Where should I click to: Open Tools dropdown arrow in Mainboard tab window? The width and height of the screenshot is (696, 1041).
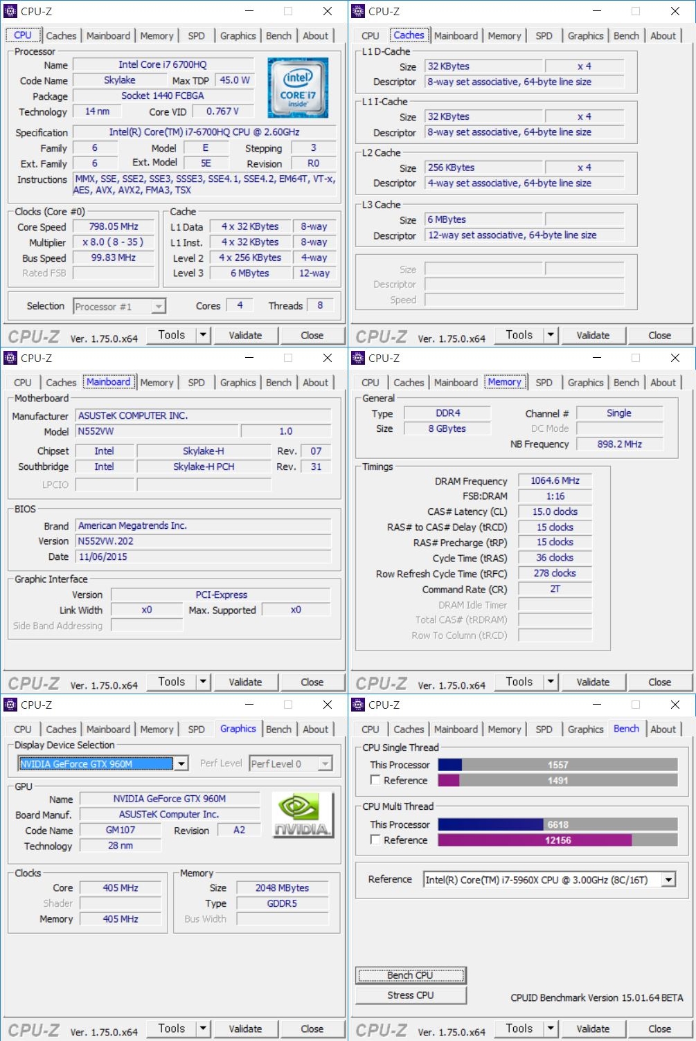point(203,682)
